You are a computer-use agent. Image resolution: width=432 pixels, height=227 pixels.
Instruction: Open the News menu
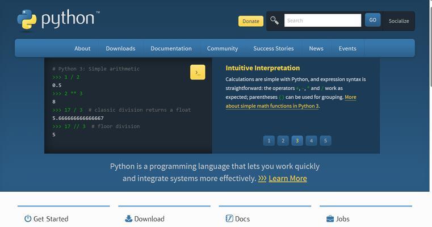pyautogui.click(x=316, y=48)
